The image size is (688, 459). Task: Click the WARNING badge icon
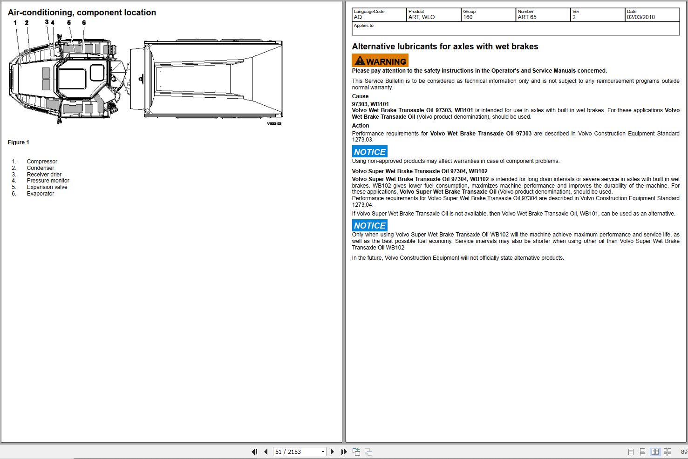380,61
